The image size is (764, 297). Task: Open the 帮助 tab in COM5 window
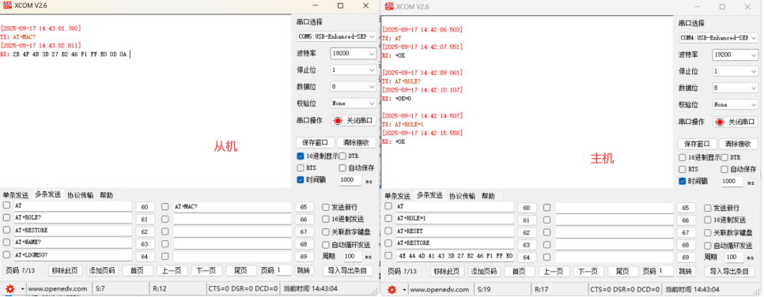(106, 195)
